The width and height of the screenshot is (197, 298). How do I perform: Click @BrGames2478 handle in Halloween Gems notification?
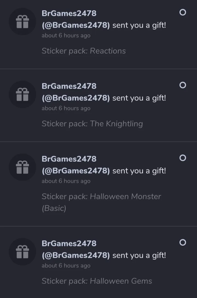tap(76, 256)
